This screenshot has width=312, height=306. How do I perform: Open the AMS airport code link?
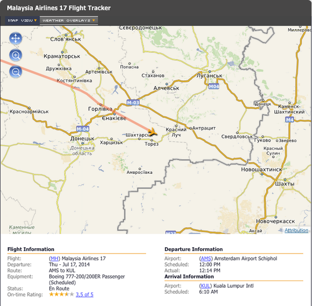click(x=206, y=259)
